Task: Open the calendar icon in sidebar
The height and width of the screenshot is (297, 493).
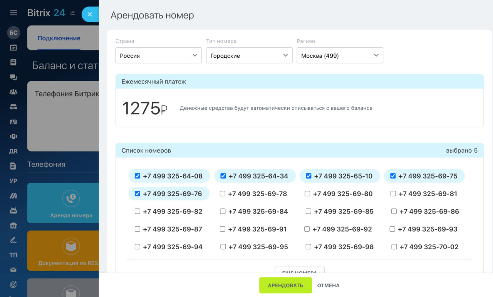Action: click(x=13, y=48)
